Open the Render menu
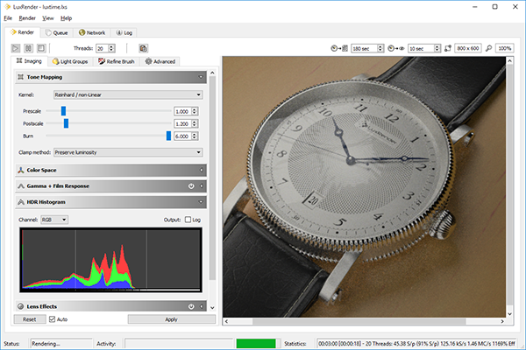The image size is (526, 350). point(27,17)
